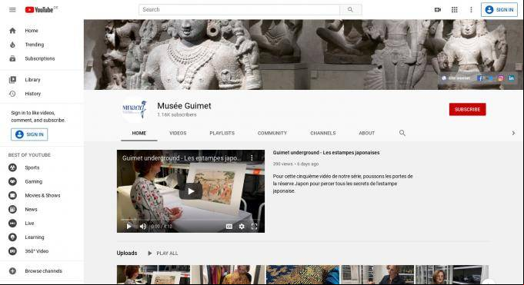Click the Uploads section heading
The image size is (524, 285).
pyautogui.click(x=127, y=253)
